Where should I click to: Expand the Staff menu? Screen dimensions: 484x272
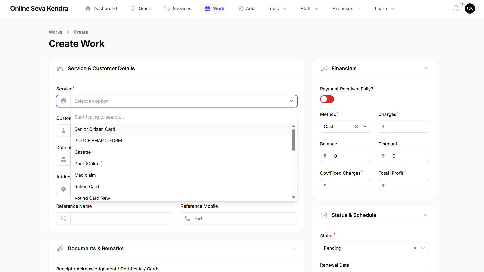pos(309,9)
